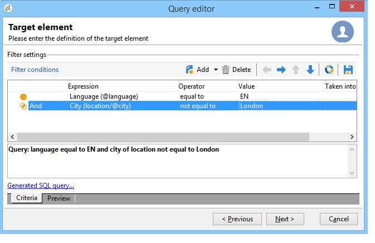Click the pie chart distribution of values icon

329,70
